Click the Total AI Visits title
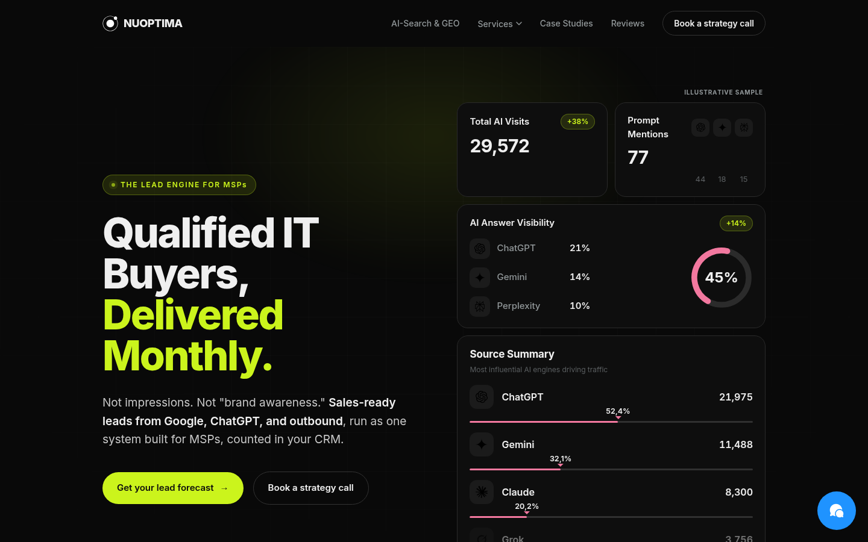868x542 pixels. [500, 122]
